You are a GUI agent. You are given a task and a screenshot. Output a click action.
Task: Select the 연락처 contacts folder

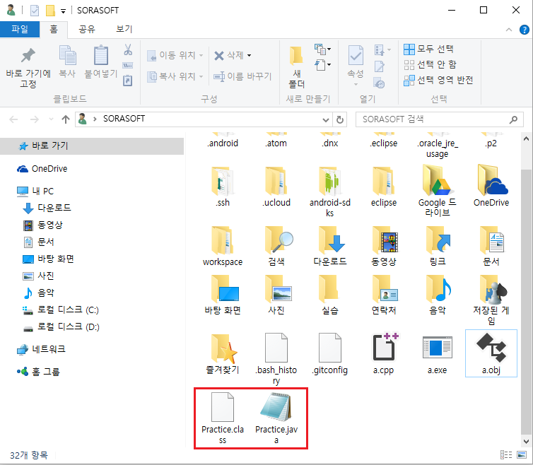[384, 295]
